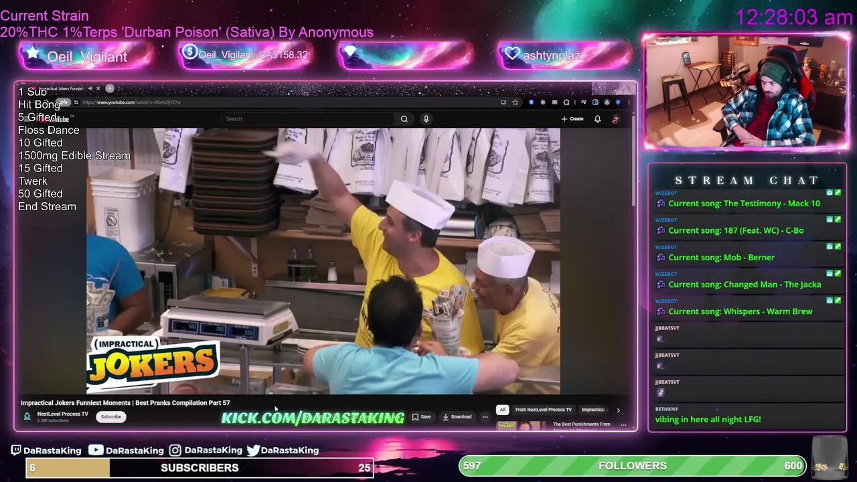857x482 pixels.
Task: Click the 'Floss Dance' goal line
Action: click(x=48, y=130)
